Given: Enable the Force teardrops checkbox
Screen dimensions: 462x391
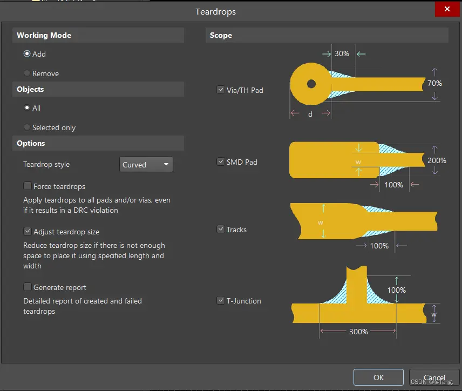Looking at the screenshot, I should (28, 186).
